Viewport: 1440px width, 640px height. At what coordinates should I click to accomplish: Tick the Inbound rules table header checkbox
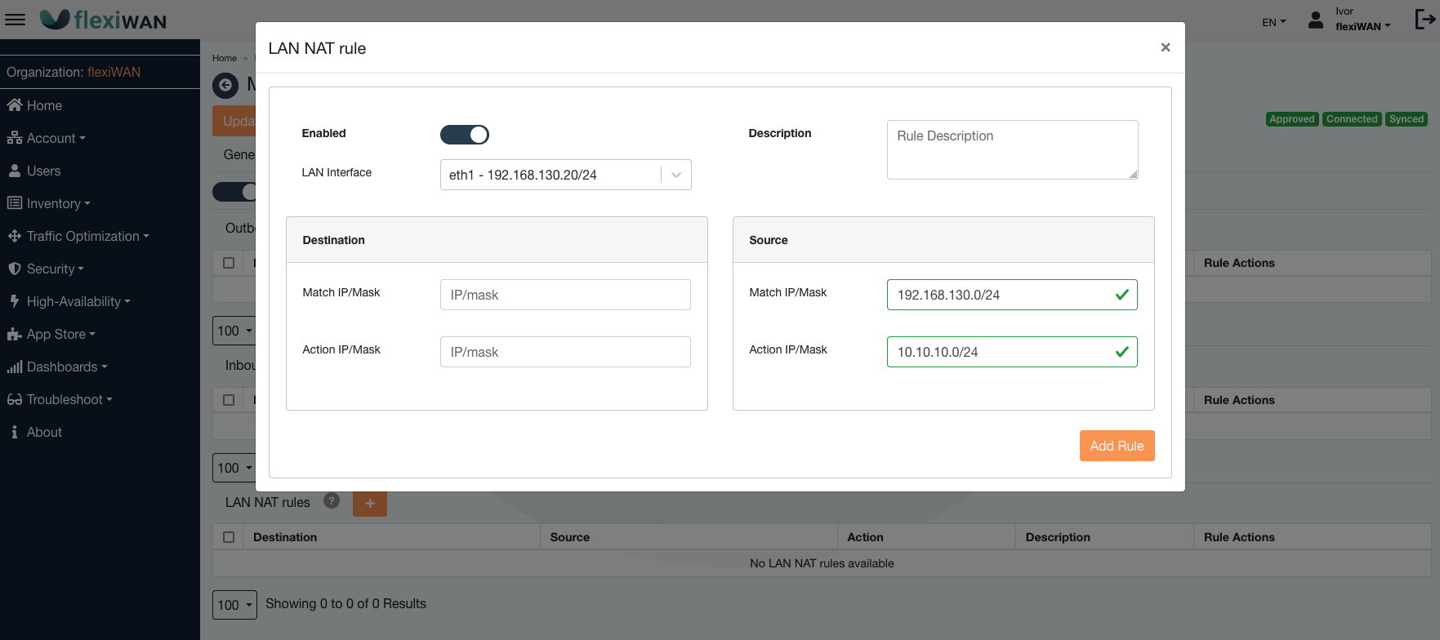[x=229, y=400]
